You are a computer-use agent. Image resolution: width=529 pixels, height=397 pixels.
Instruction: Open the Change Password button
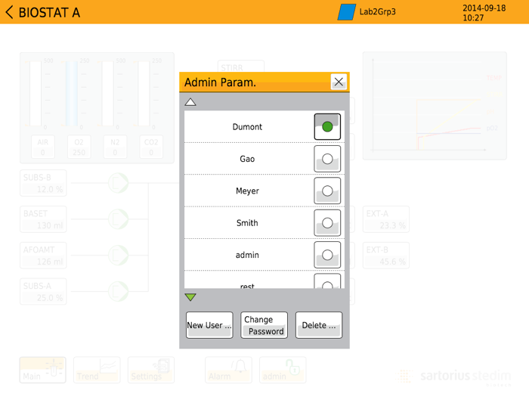tap(264, 325)
